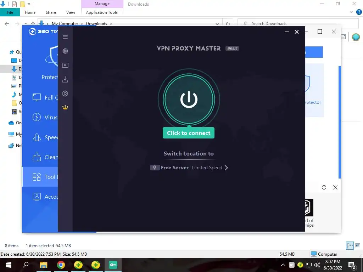Expand the ribbon chevron

(x=351, y=12)
